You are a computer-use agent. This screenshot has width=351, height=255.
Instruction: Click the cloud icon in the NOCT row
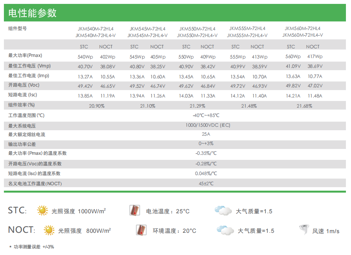click(x=225, y=230)
